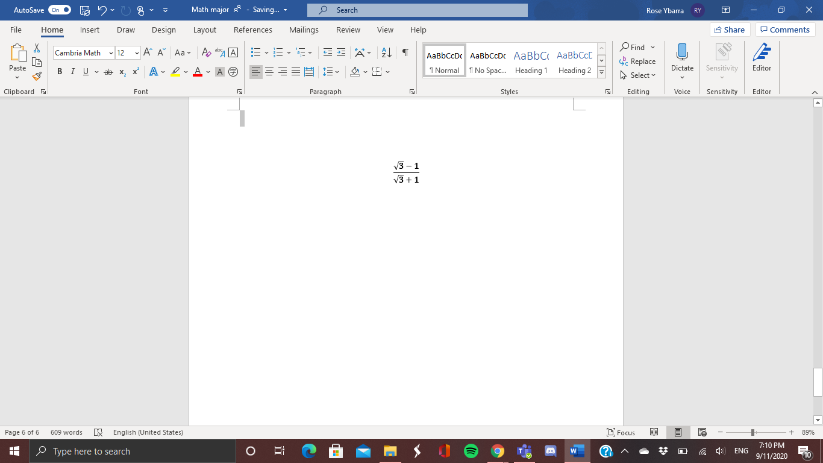Open the font name dropdown Cambria Math
The image size is (823, 463).
pos(111,53)
